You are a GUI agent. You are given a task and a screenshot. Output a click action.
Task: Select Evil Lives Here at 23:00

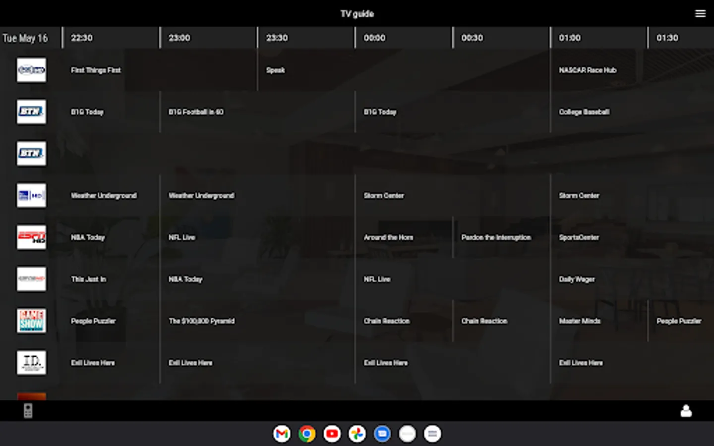190,363
